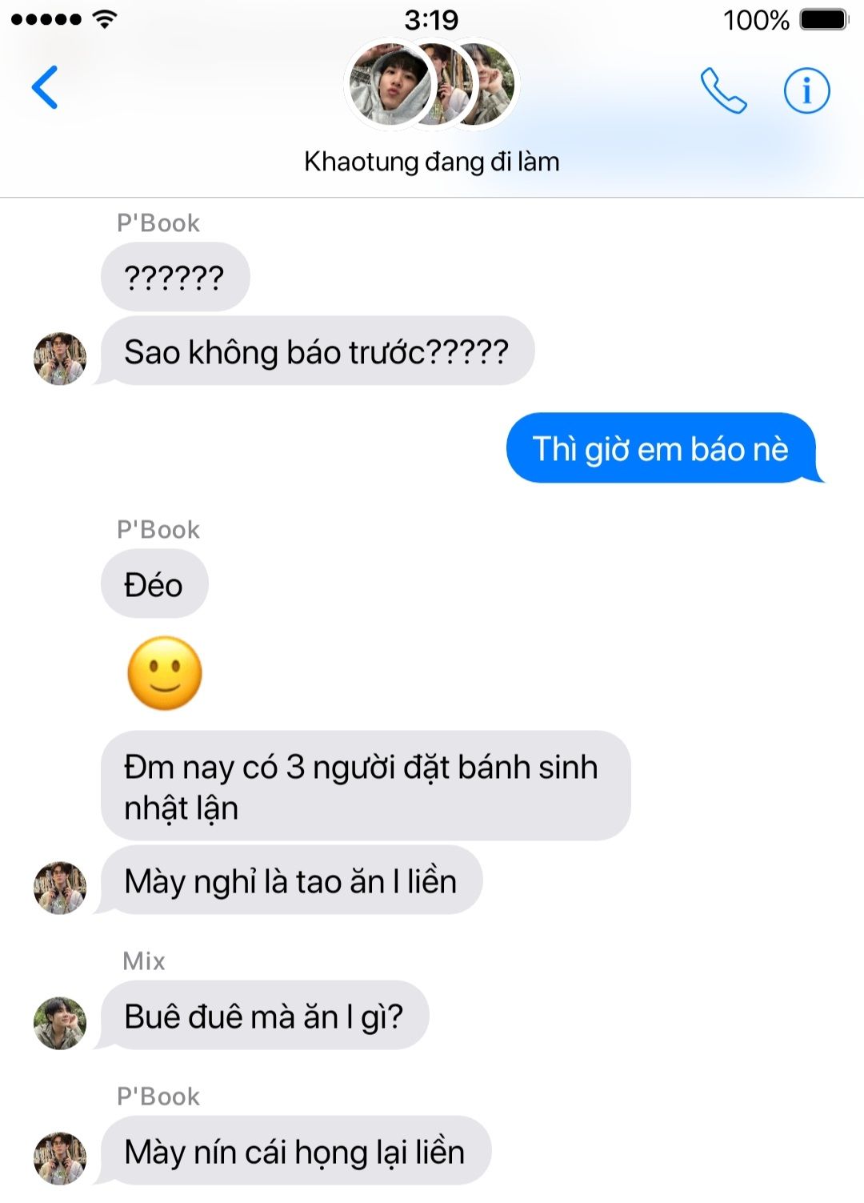Viewport: 864px width, 1203px height.
Task: Select the Đéo message bubble
Action: (154, 584)
